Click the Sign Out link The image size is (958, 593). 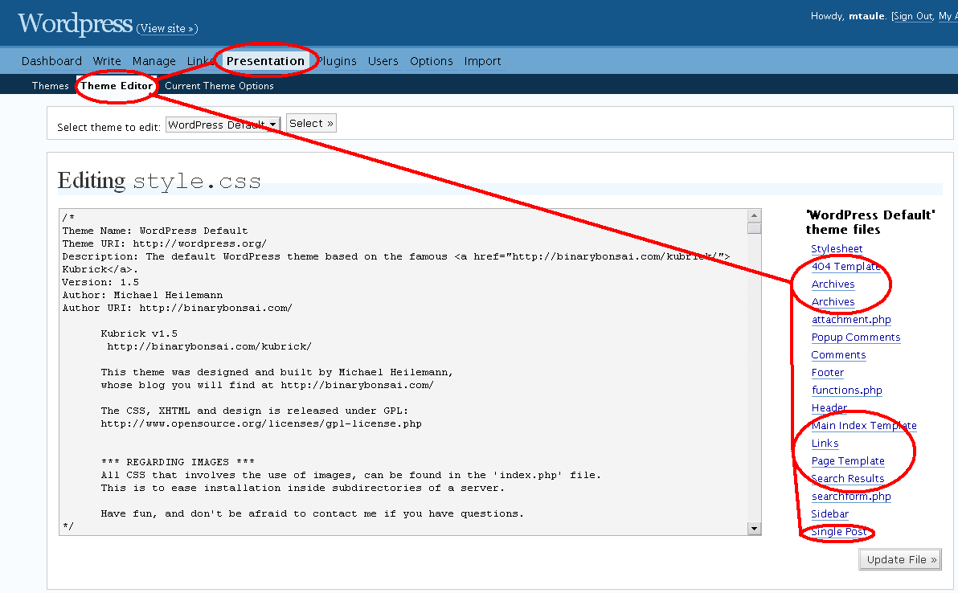click(913, 16)
